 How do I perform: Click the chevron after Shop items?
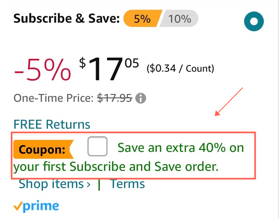[x=89, y=185]
